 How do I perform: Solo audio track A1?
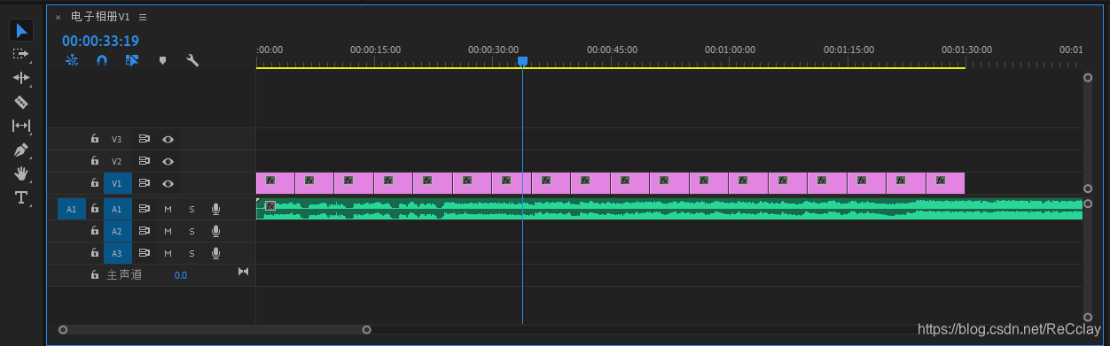[192, 209]
